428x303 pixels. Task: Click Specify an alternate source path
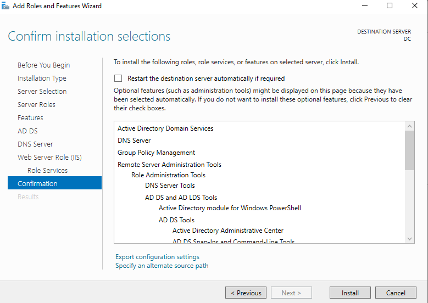(x=162, y=266)
